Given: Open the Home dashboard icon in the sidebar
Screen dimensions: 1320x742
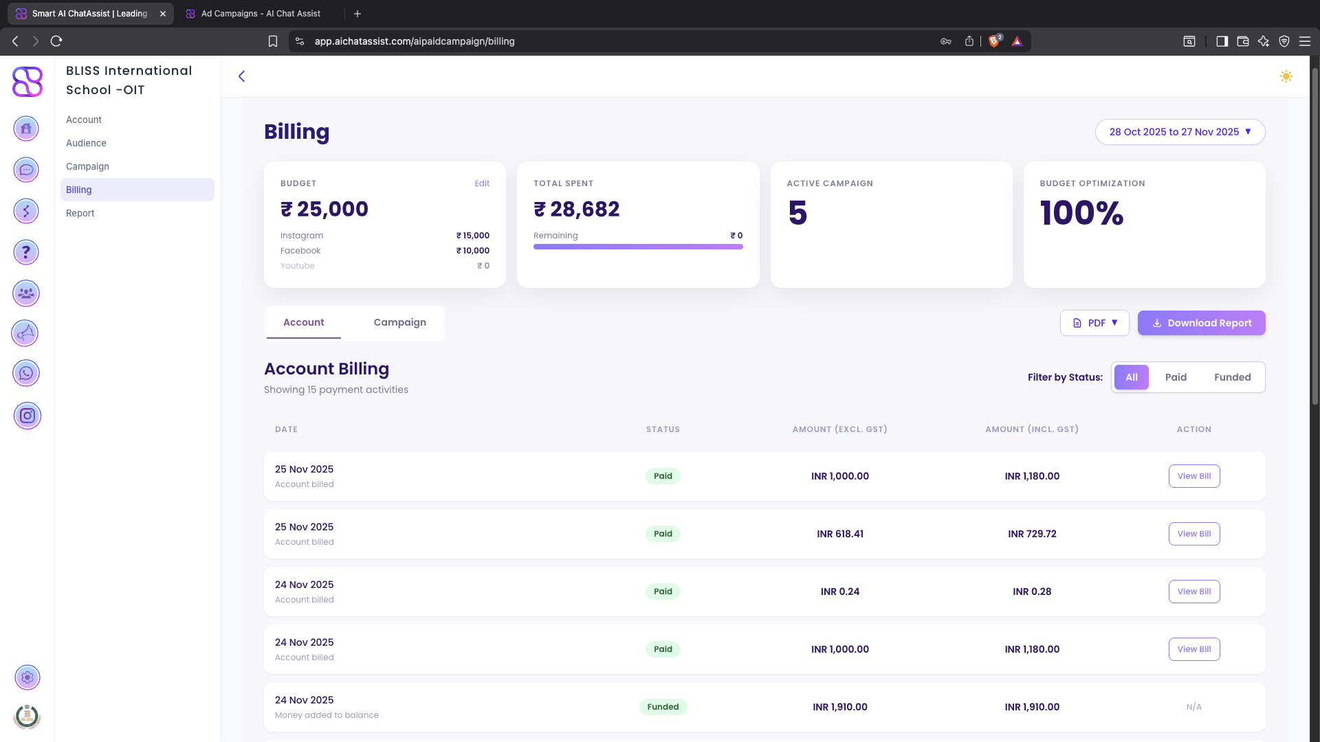Looking at the screenshot, I should coord(26,128).
